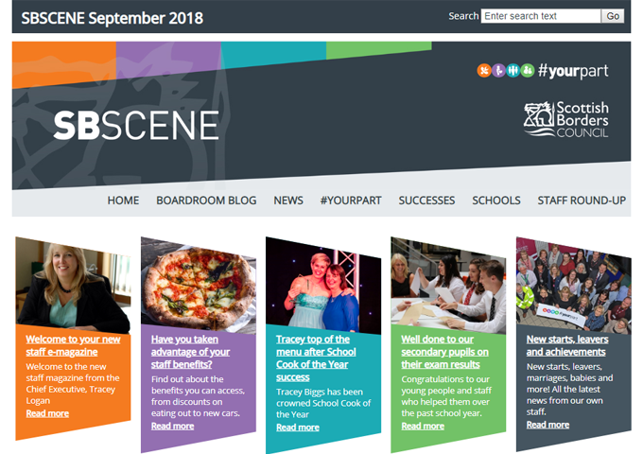The image size is (643, 454).
Task: Go to the Successes section
Action: click(x=426, y=201)
